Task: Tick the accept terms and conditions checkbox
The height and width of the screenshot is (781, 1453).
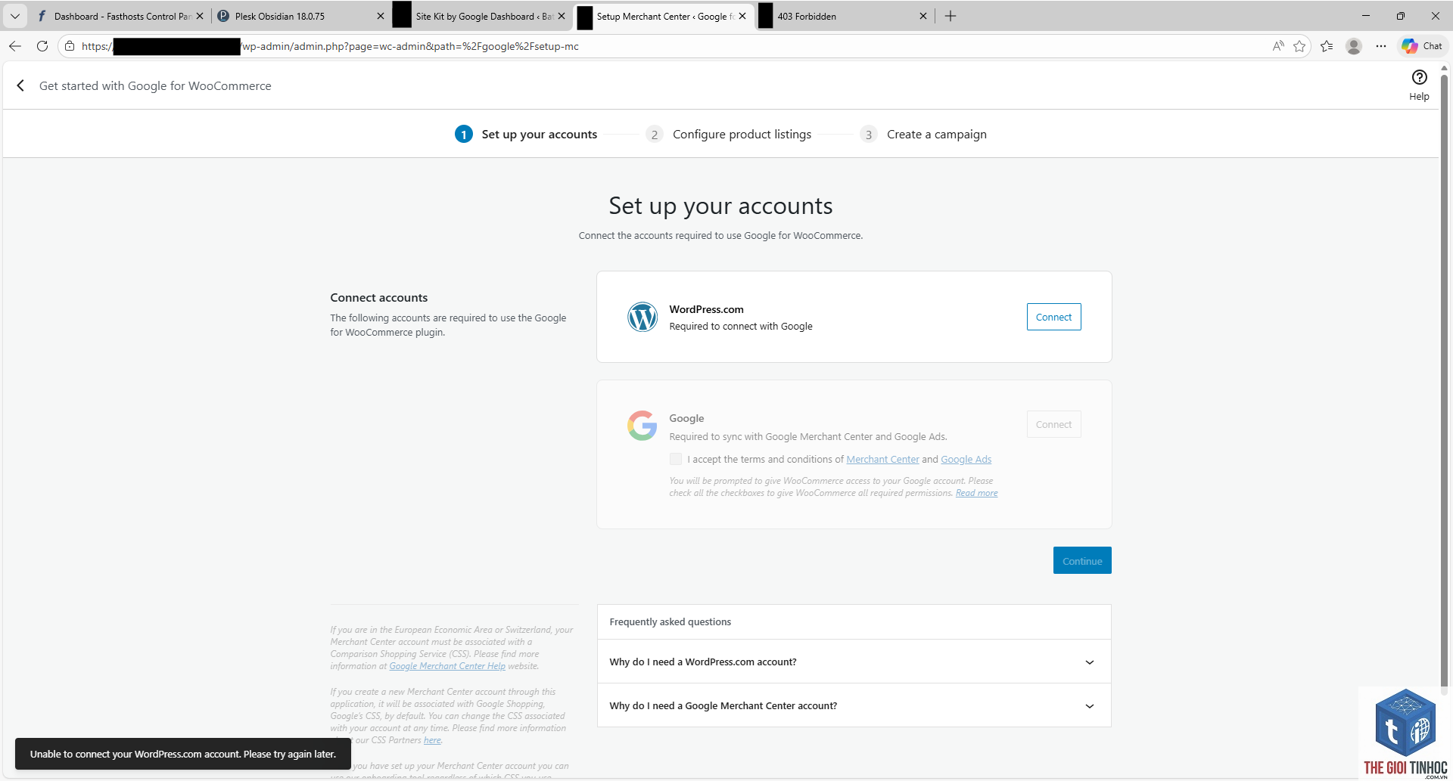Action: [676, 459]
